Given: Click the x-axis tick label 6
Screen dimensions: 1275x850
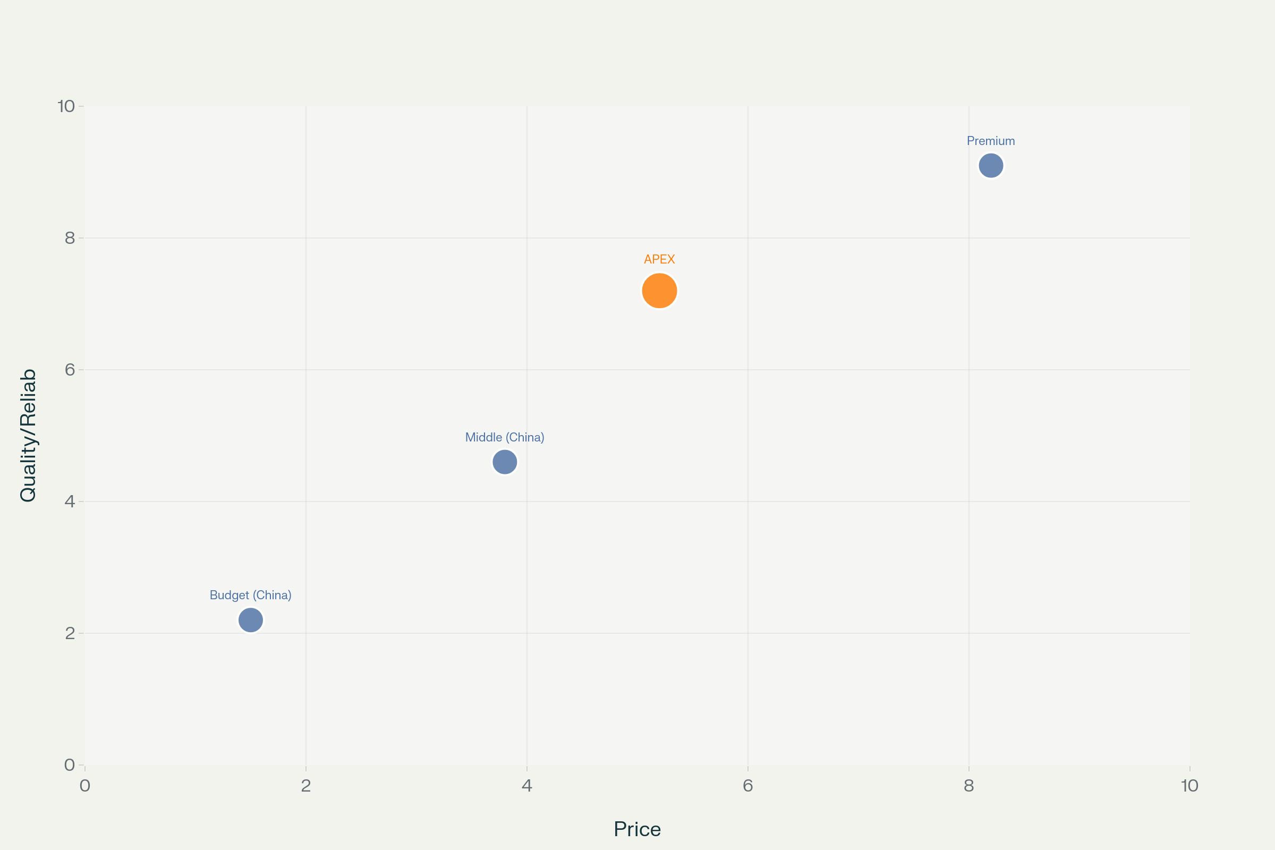Looking at the screenshot, I should [x=747, y=786].
